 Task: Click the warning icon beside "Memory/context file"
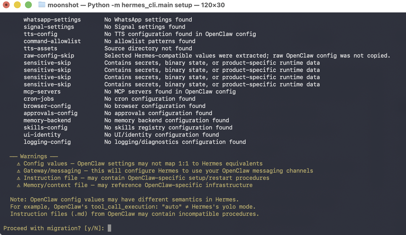pyautogui.click(x=18, y=185)
